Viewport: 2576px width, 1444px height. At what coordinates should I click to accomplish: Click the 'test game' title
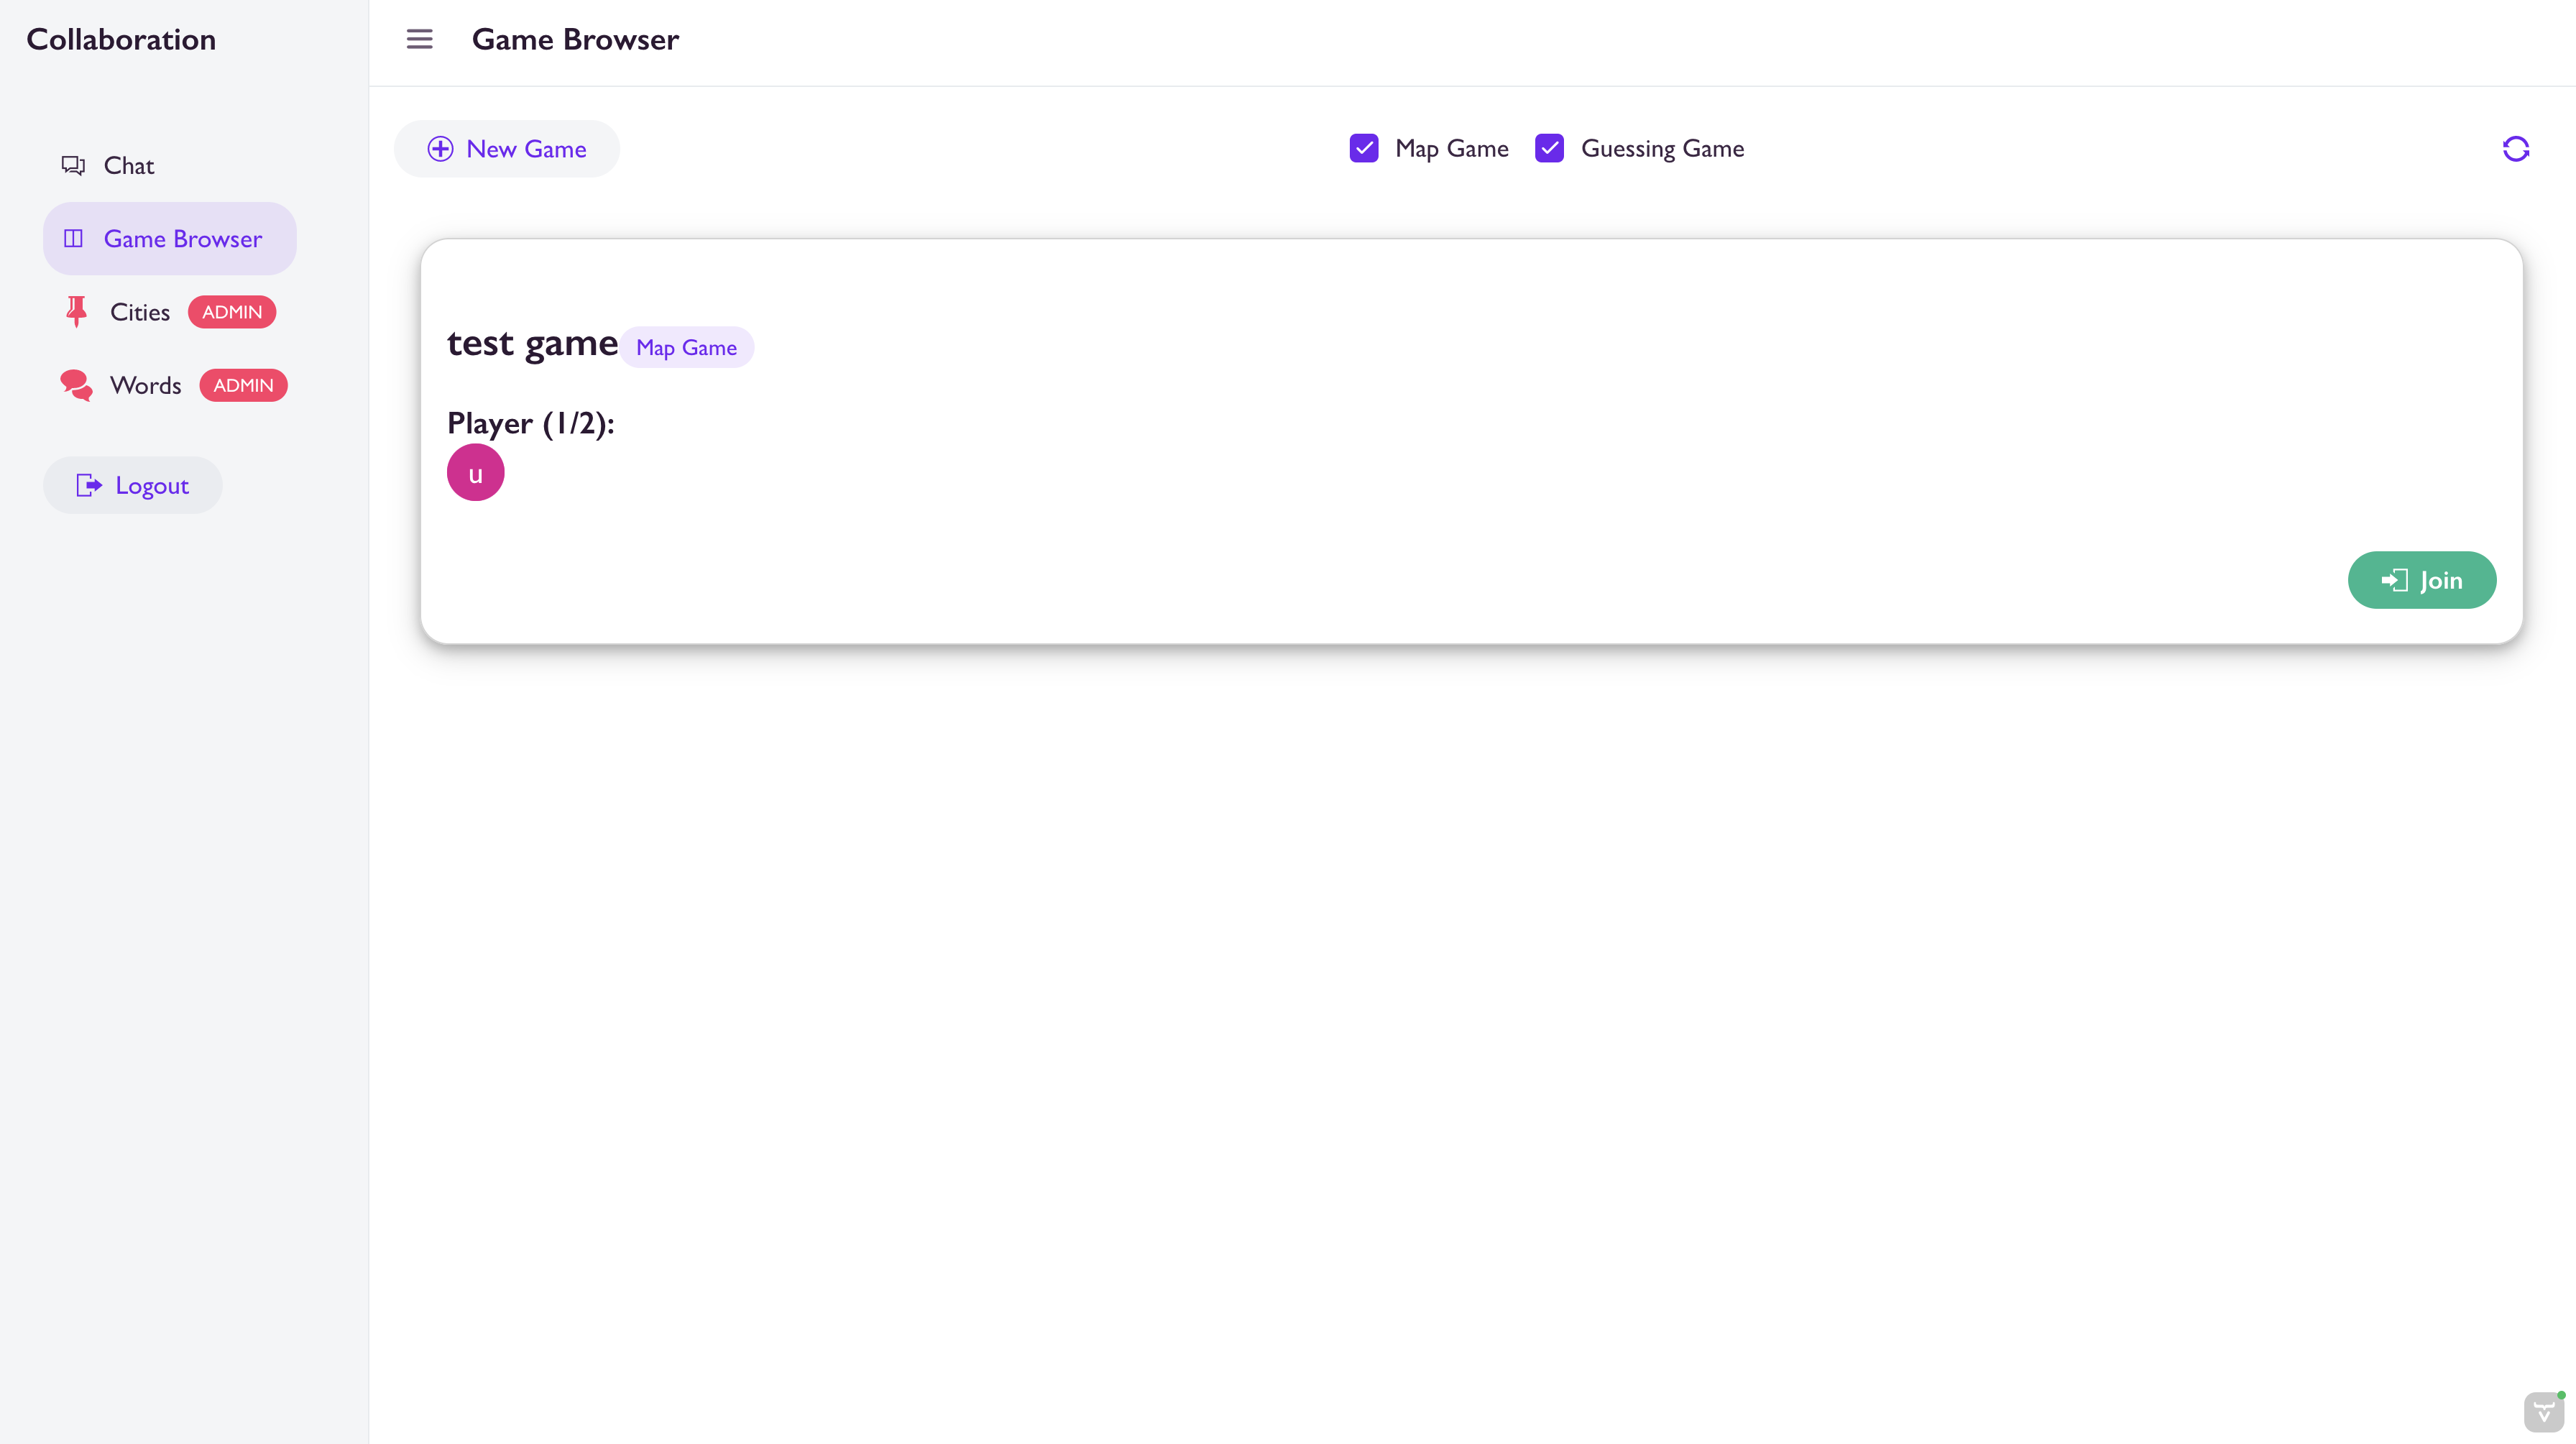(x=532, y=343)
